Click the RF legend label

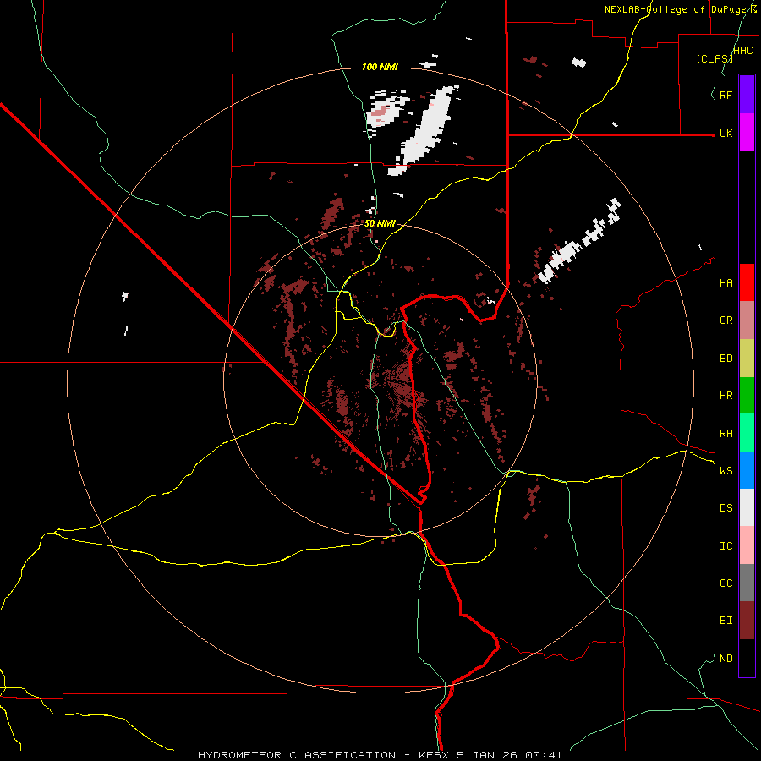[x=725, y=95]
